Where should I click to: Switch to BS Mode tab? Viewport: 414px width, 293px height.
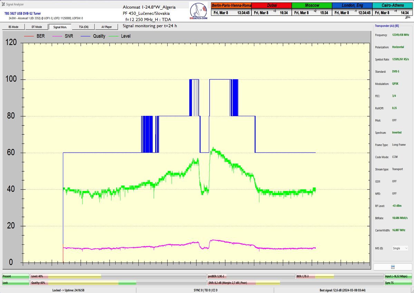(13, 27)
